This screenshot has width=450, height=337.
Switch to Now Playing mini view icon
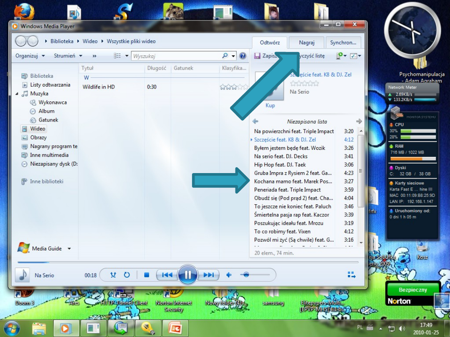click(x=351, y=275)
